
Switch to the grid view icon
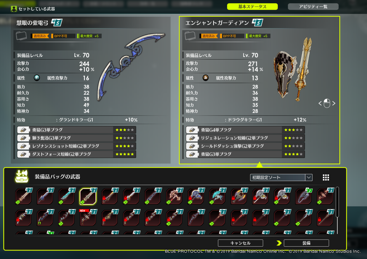(x=326, y=177)
